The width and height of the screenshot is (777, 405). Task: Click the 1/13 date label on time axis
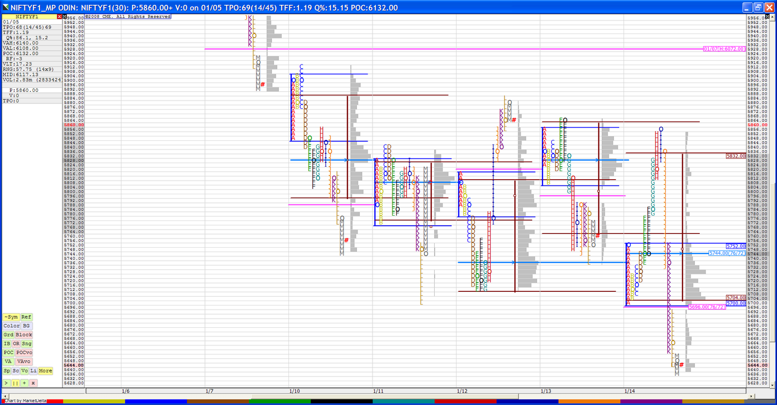coord(546,391)
